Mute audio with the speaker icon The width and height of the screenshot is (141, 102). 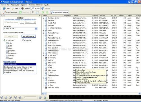coord(40,97)
